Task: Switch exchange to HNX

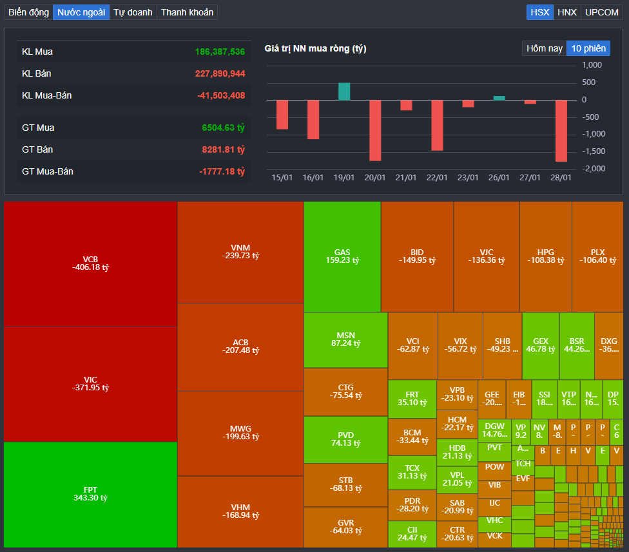Action: coord(567,12)
